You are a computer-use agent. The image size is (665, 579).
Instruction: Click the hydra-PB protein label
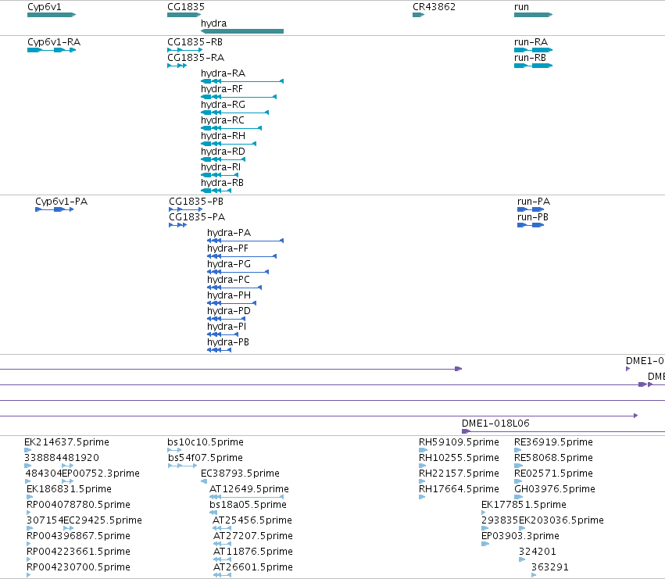(228, 343)
